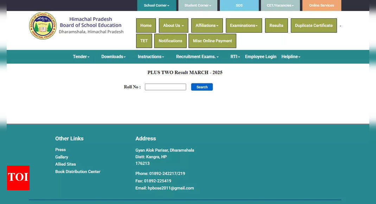The image size is (376, 204).
Task: Click the Results button
Action: point(276,26)
